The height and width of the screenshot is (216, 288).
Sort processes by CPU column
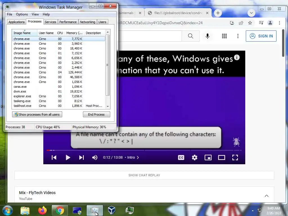(x=60, y=33)
